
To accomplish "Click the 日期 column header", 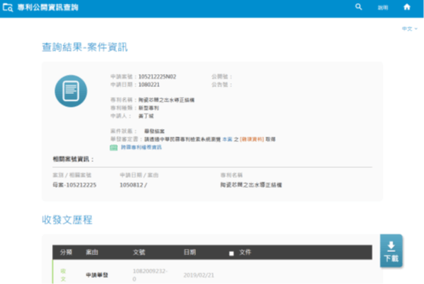I will 190,252.
